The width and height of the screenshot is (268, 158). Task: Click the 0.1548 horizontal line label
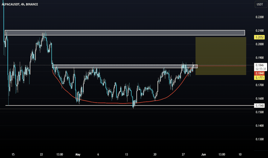click(x=259, y=105)
